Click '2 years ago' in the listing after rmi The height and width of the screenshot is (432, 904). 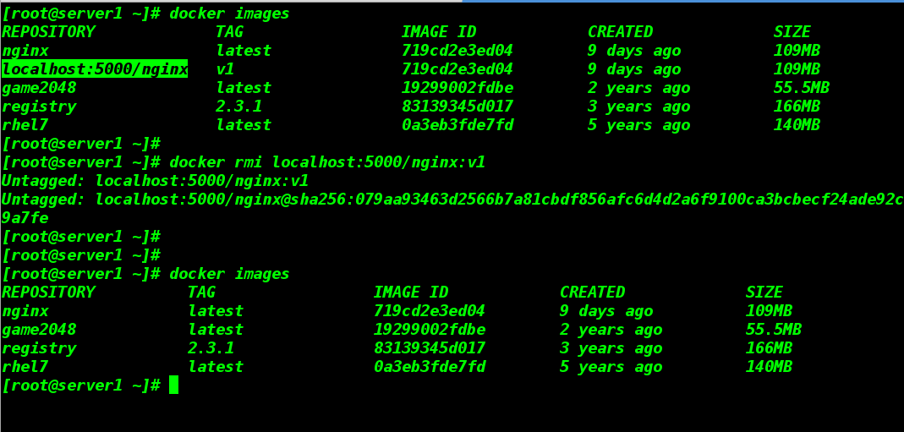coord(611,330)
